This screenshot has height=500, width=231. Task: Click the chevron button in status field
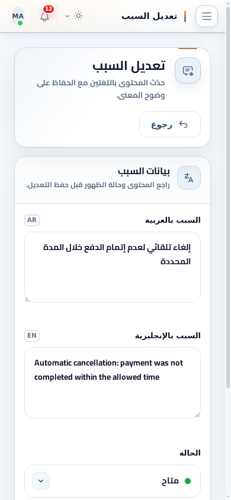pyautogui.click(x=41, y=481)
